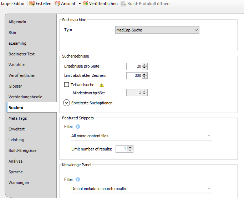Enable the Teilwortsuche checkbox
Image resolution: width=244 pixels, height=198 pixels.
pos(66,85)
